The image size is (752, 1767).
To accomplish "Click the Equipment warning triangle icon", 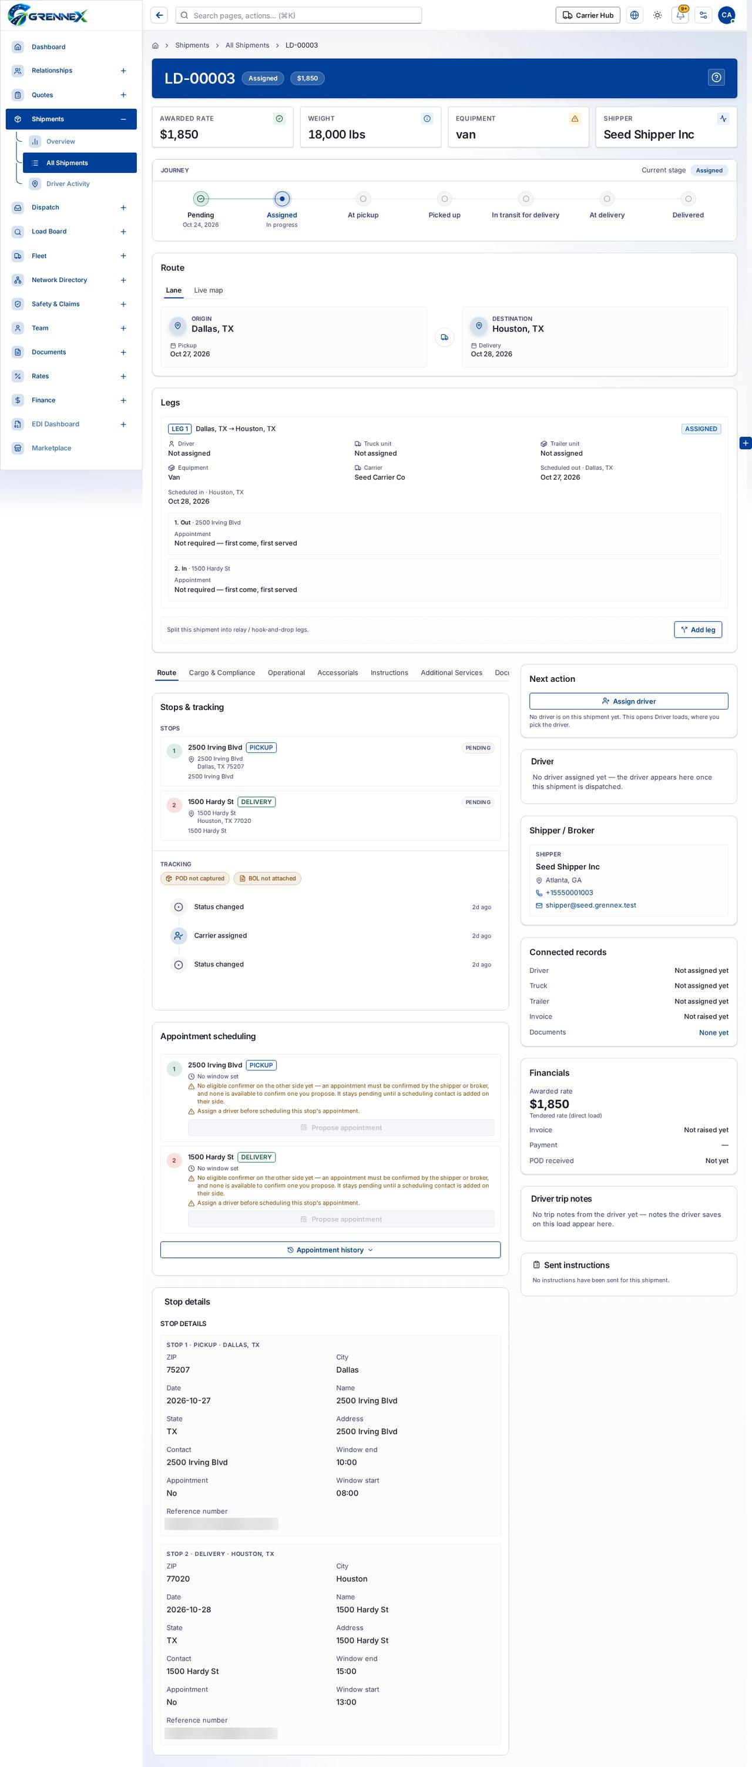I will [x=575, y=119].
